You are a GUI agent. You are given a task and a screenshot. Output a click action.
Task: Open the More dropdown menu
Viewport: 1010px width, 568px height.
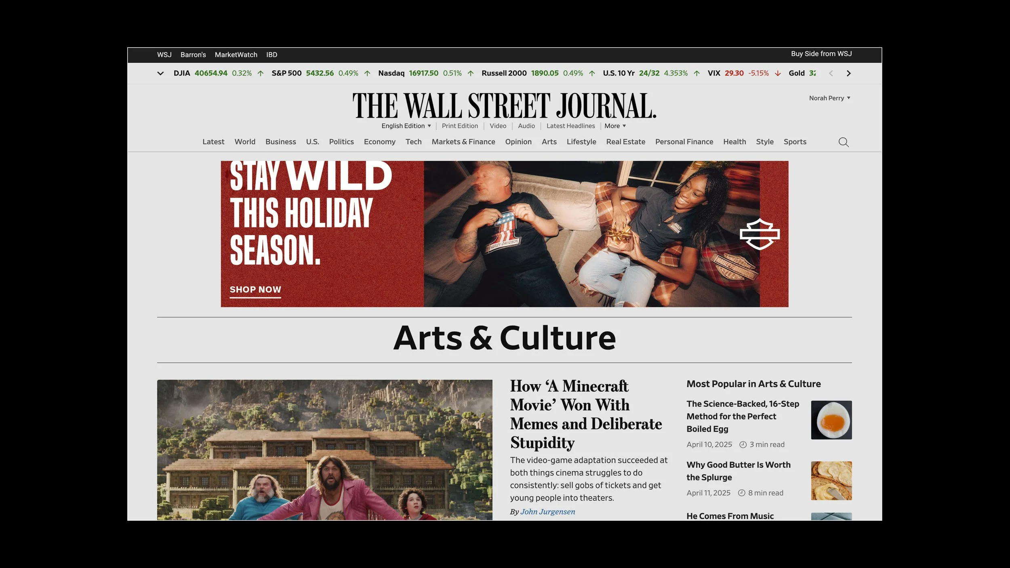tap(615, 126)
